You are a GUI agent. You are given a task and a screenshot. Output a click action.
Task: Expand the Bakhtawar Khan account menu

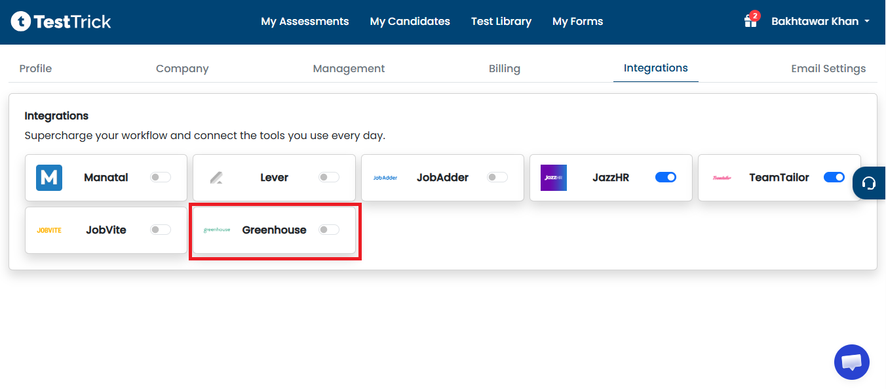820,22
